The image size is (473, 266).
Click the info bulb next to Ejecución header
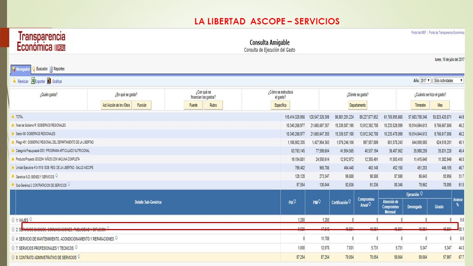421,194
